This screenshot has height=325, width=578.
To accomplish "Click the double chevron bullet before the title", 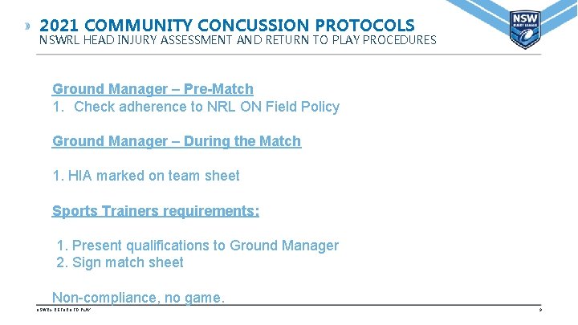I will 29,26.
